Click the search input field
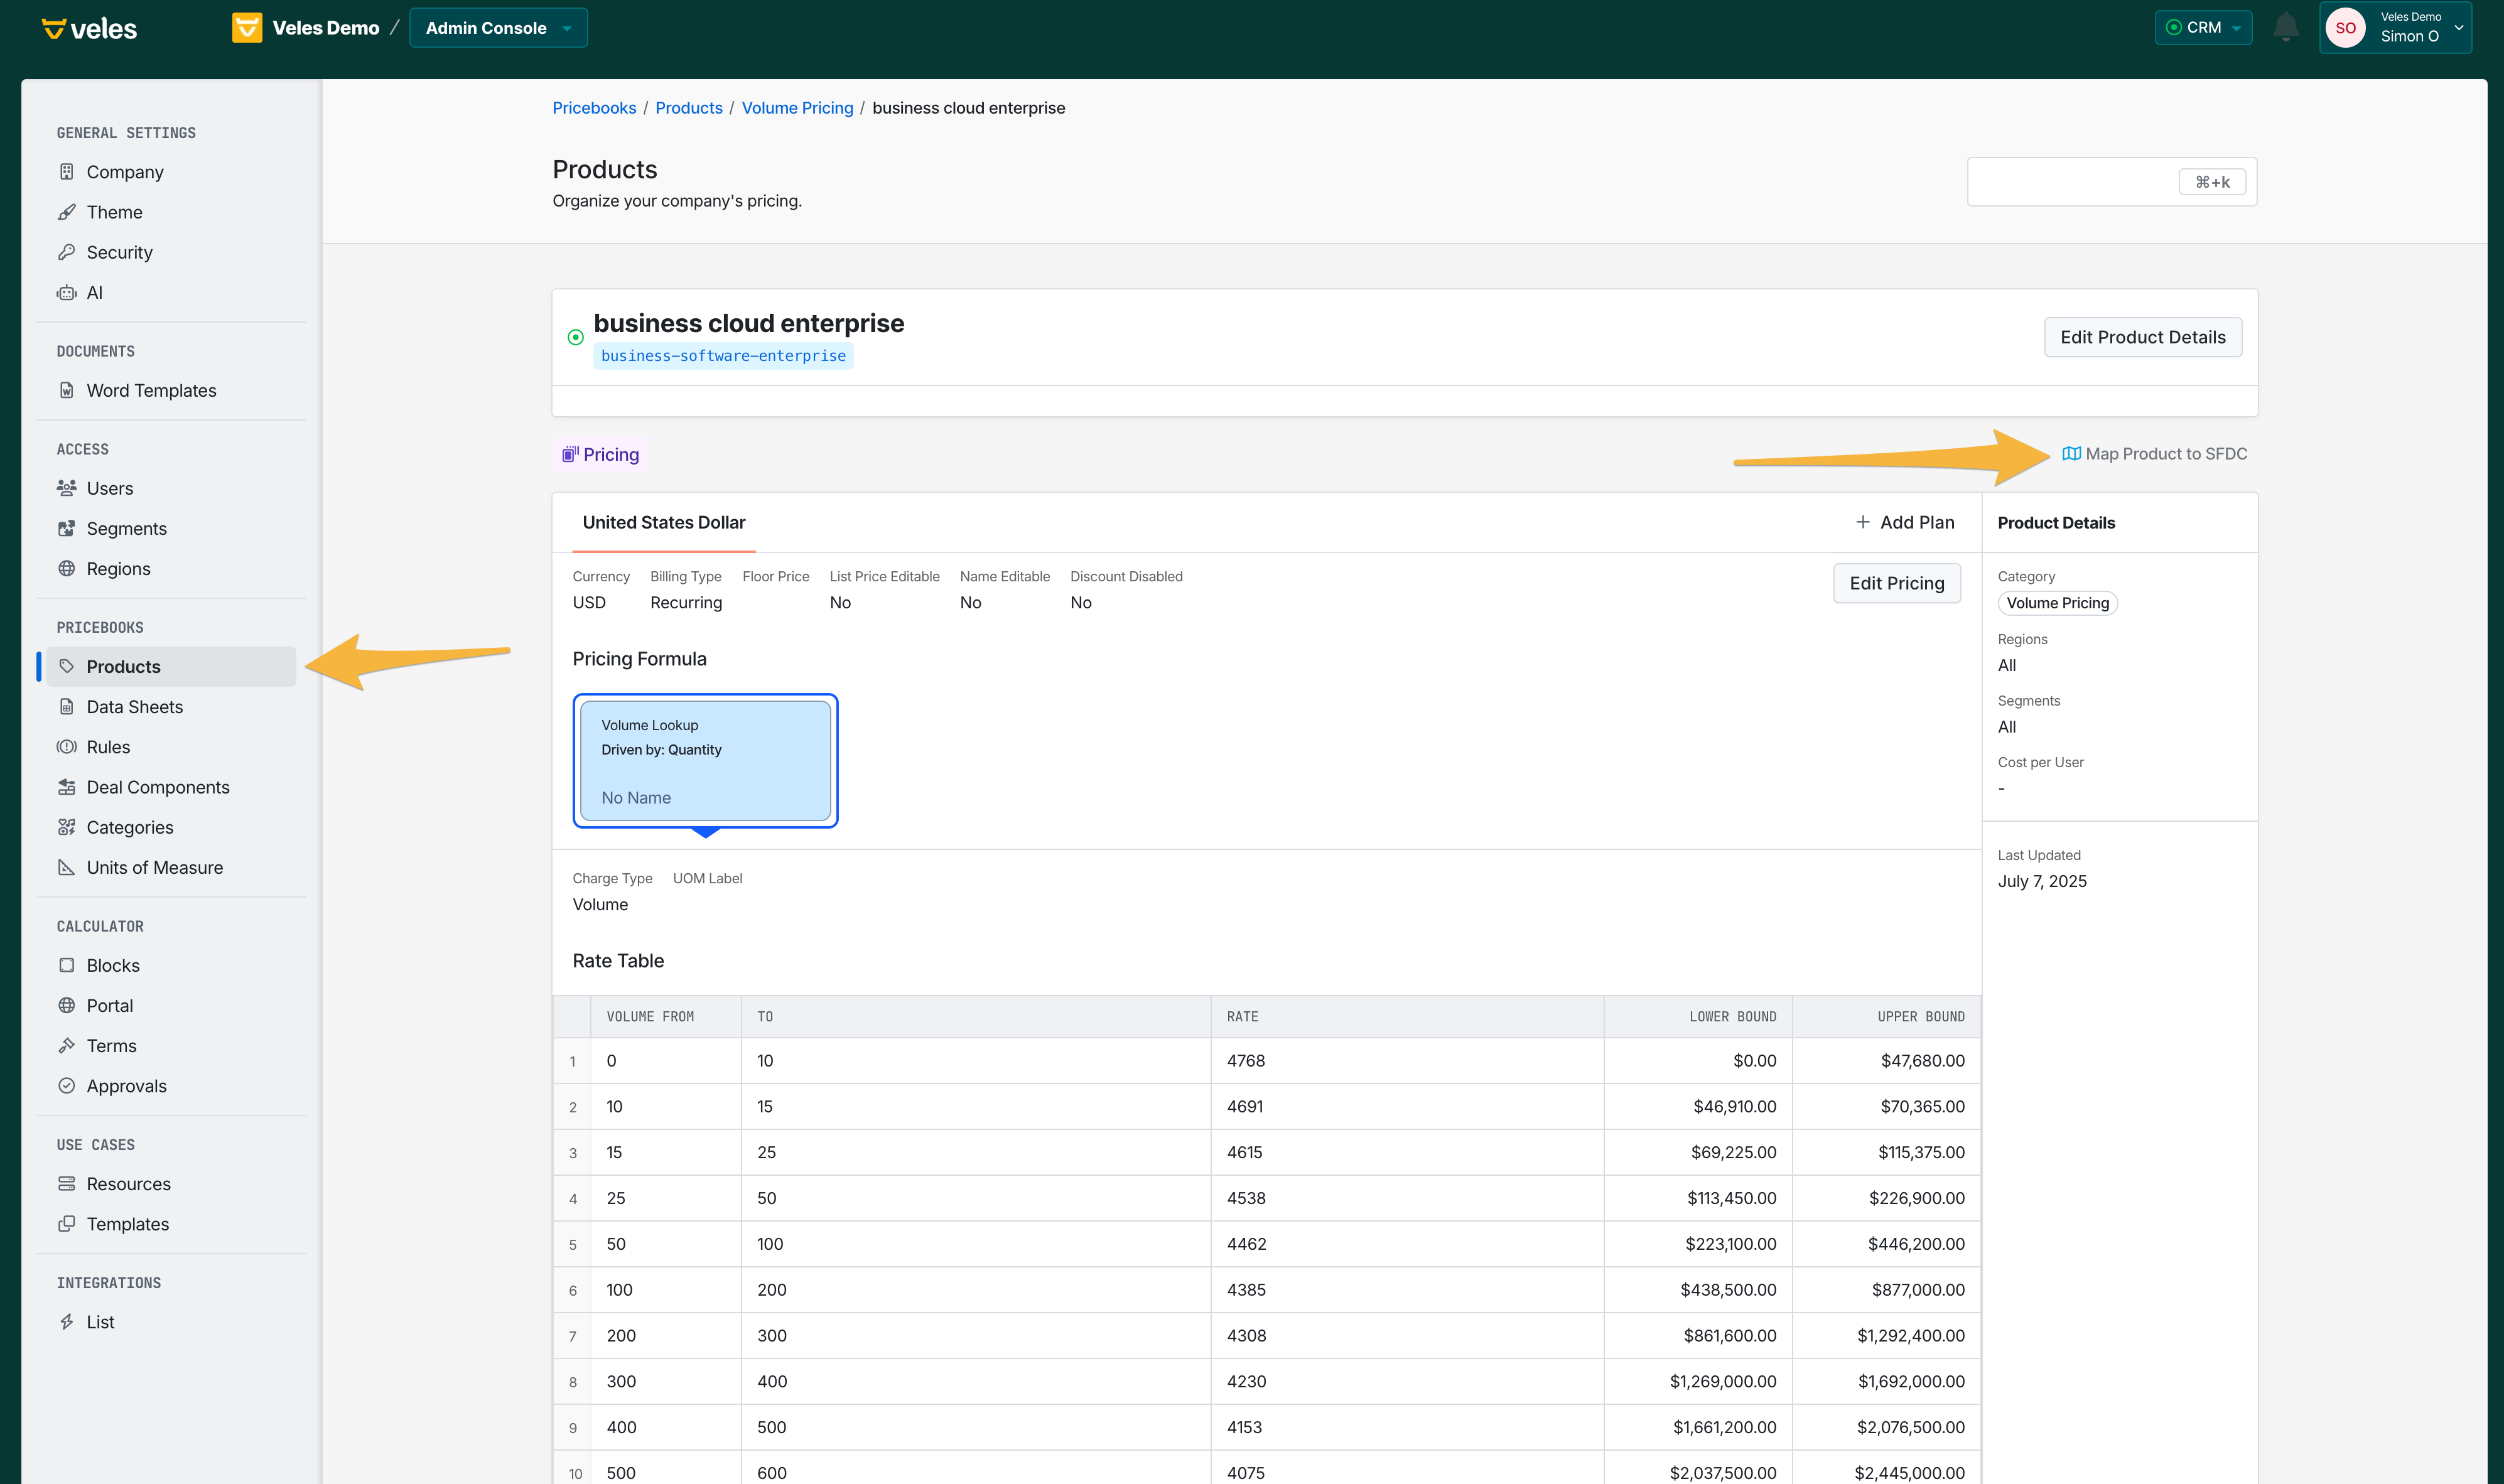 [x=2112, y=182]
